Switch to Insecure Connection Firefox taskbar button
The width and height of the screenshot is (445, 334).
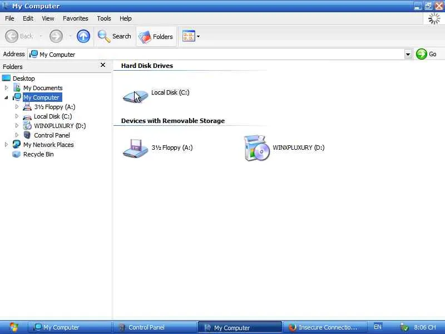click(325, 327)
